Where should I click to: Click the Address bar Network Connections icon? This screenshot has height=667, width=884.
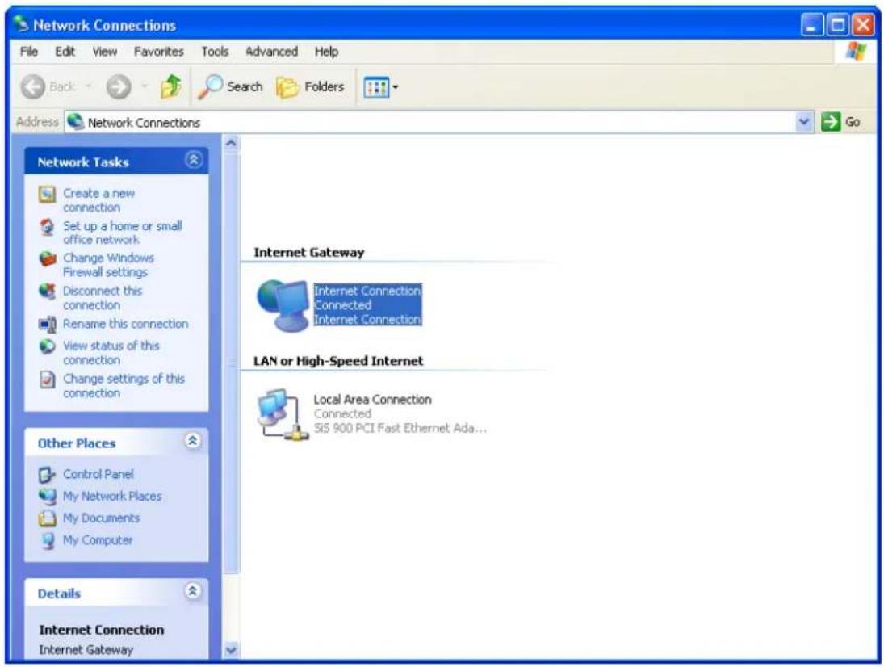(76, 122)
